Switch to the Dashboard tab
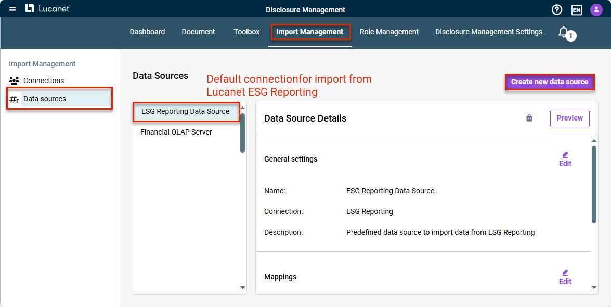Viewport: 611px width, 307px height. tap(147, 32)
